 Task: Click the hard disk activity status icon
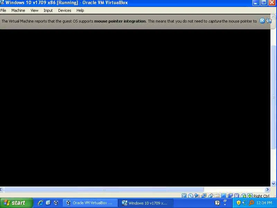(184, 196)
